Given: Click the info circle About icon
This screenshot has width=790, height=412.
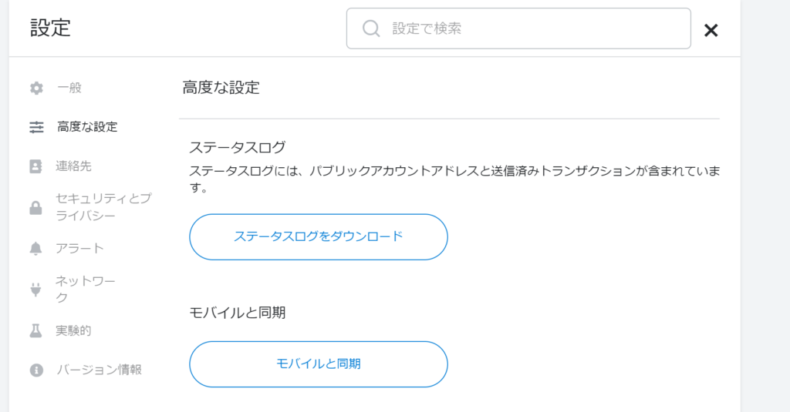Looking at the screenshot, I should pyautogui.click(x=36, y=370).
